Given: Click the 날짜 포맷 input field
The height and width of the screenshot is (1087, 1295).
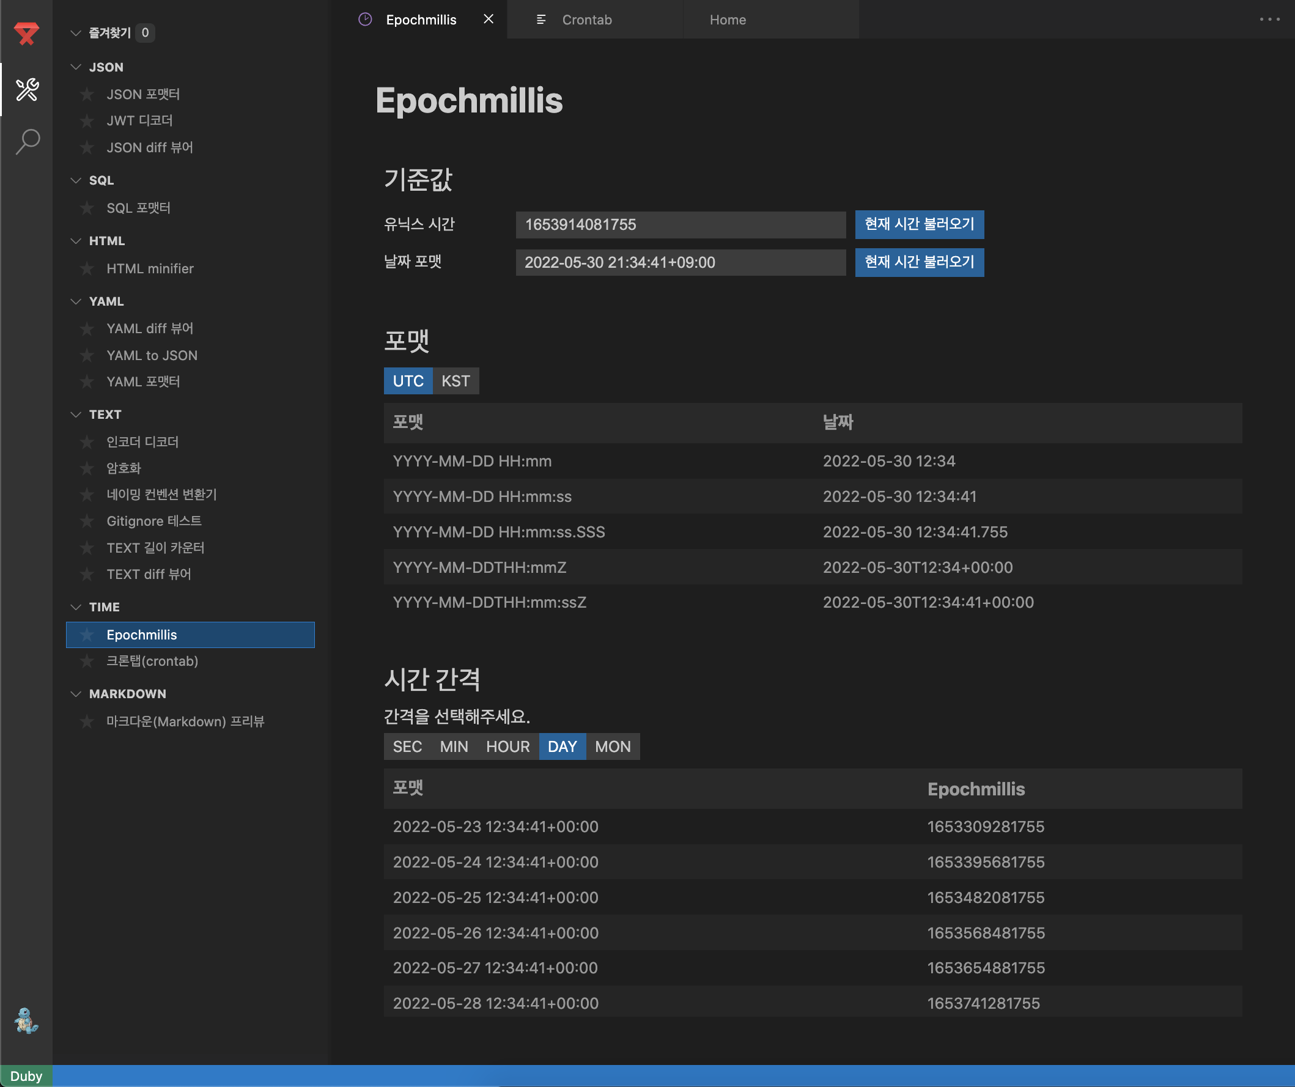Looking at the screenshot, I should point(679,263).
